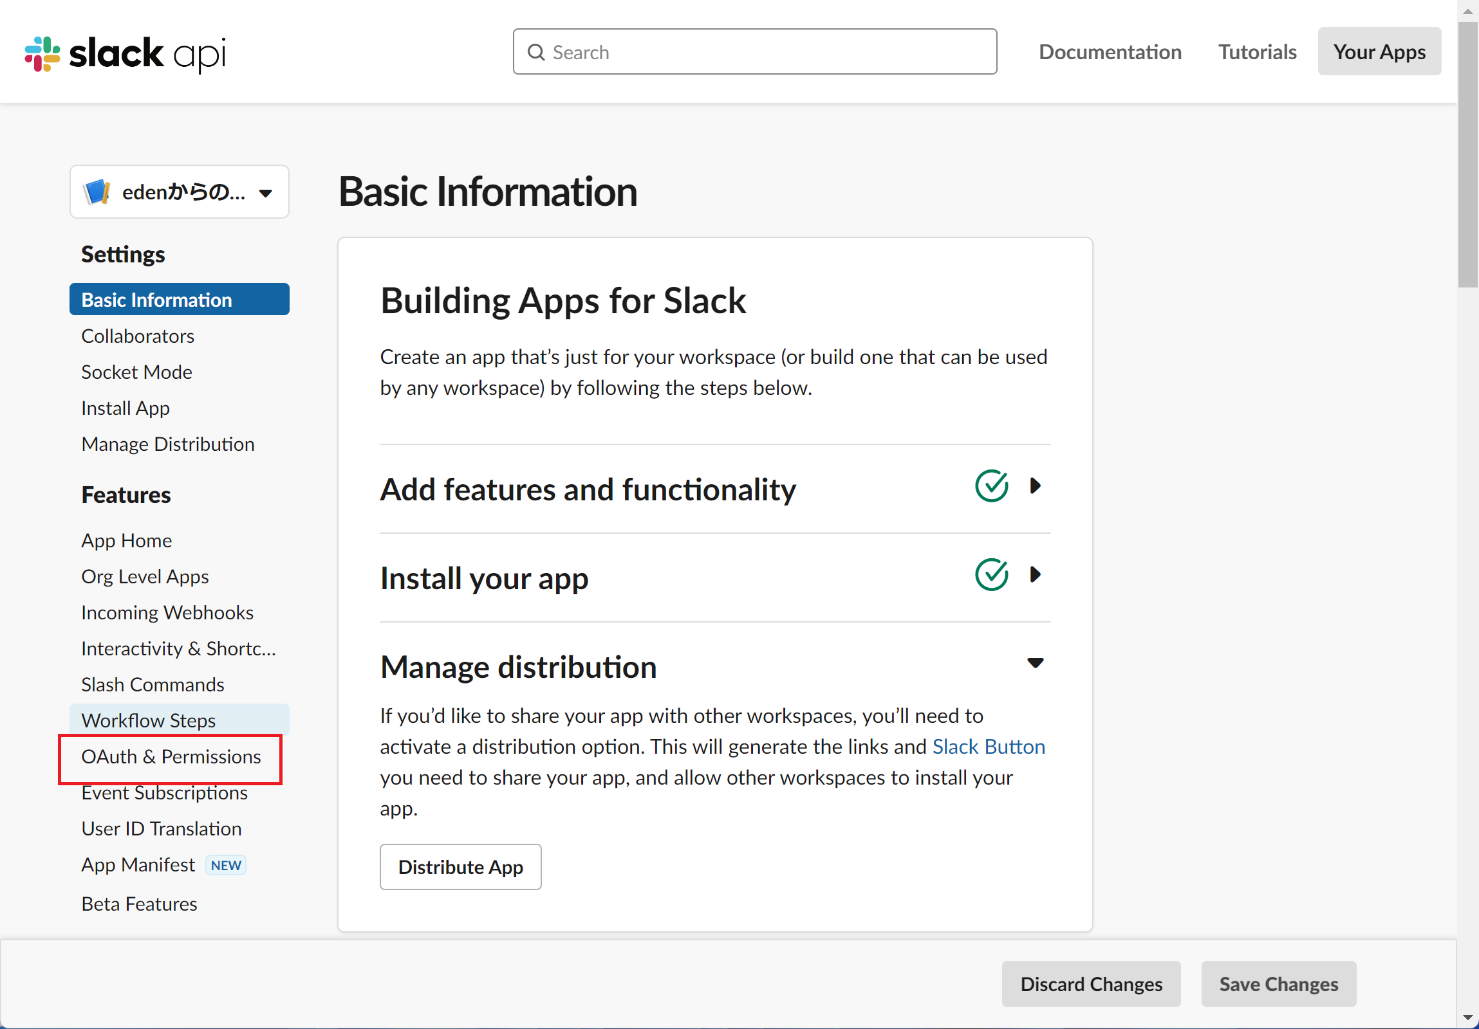
Task: Click the Features sidebar heading
Action: pos(126,495)
